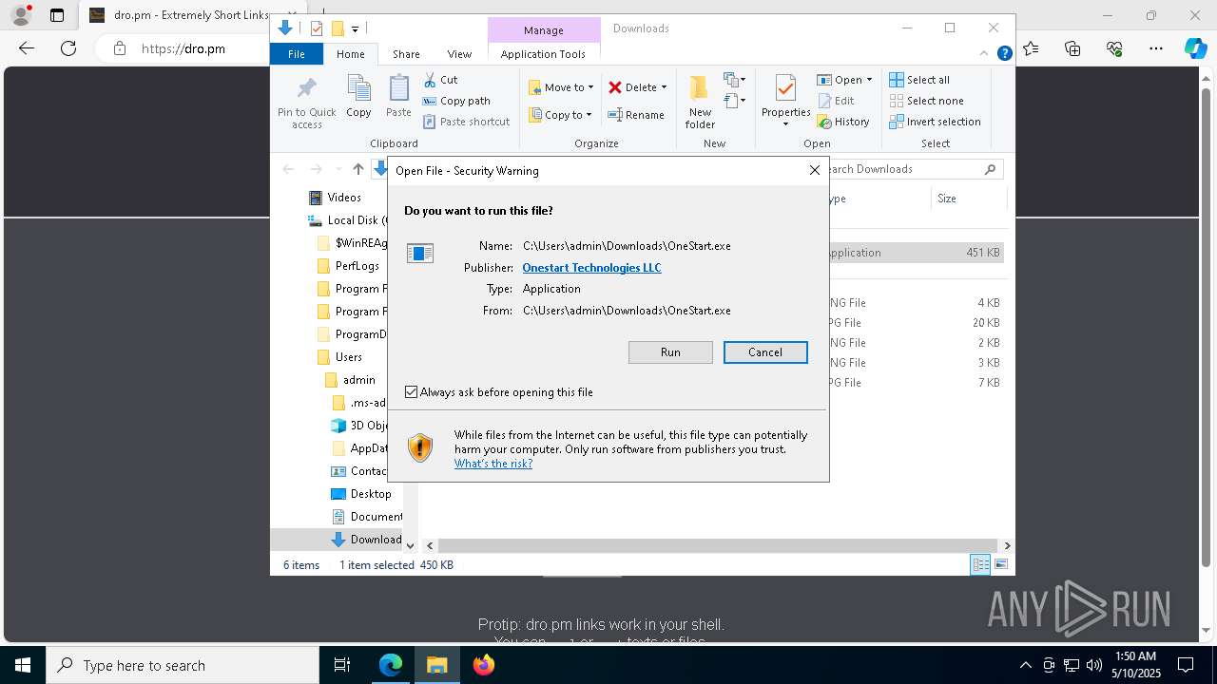Open the File menu tab

297,54
